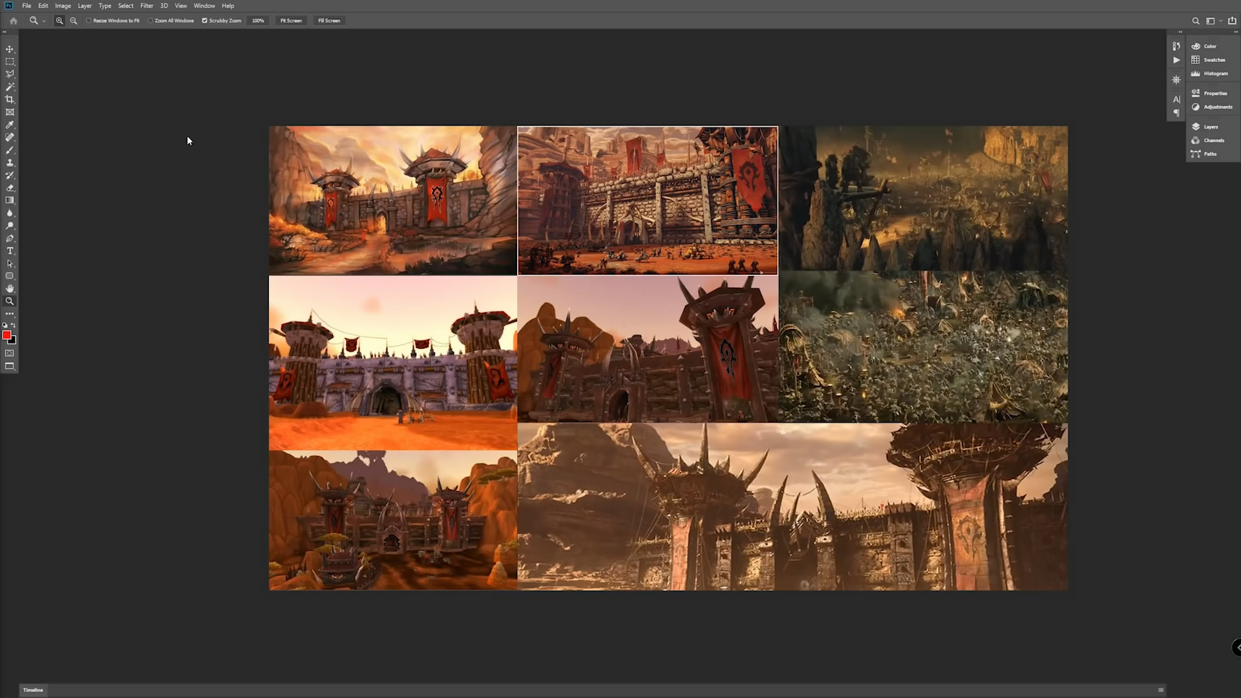Select the Hand tool
This screenshot has height=698, width=1241.
[x=10, y=289]
